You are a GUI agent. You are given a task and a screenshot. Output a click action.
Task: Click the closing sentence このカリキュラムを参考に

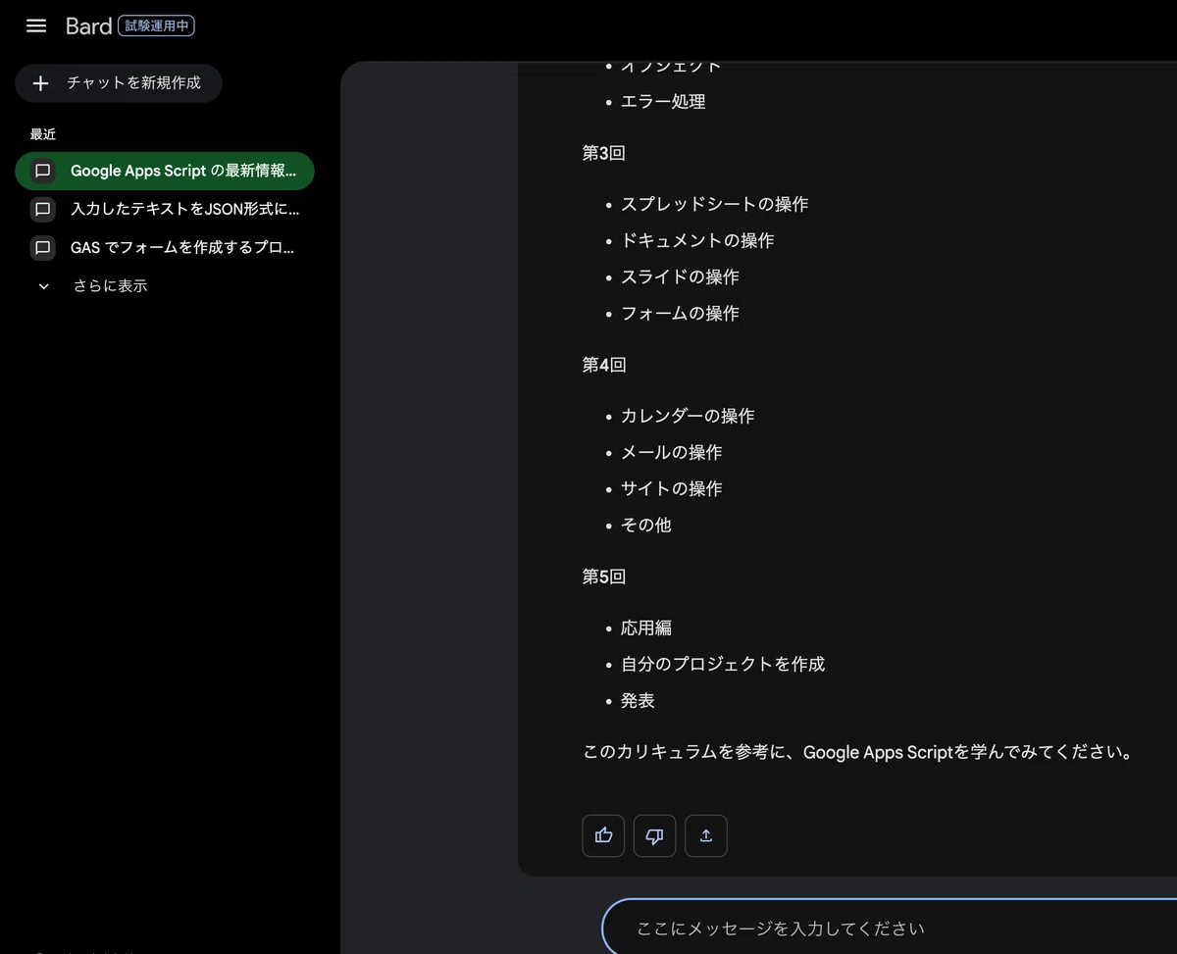859,753
